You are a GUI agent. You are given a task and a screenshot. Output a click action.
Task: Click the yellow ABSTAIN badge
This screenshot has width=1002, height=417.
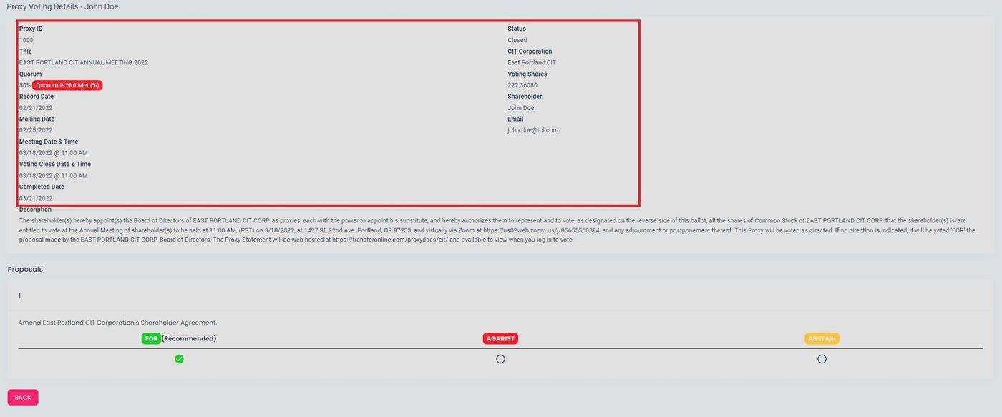822,338
